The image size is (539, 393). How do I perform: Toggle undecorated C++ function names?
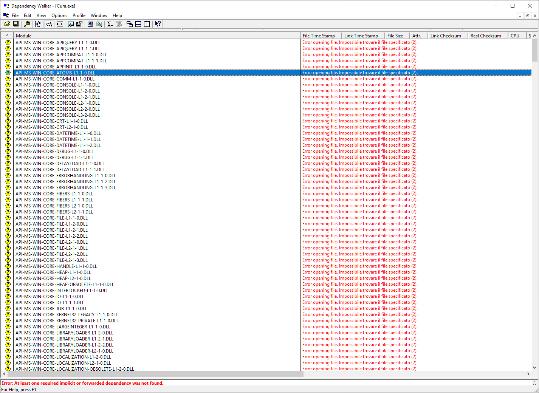point(59,24)
